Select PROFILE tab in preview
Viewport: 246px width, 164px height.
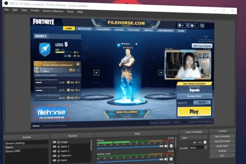click(x=148, y=30)
